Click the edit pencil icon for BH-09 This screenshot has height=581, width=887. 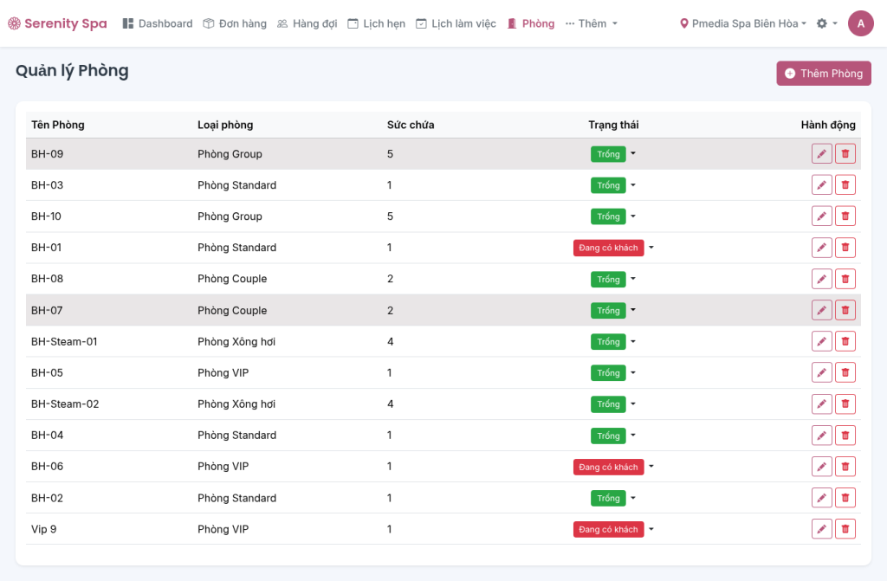821,154
